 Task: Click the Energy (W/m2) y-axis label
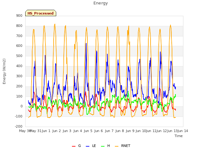coord(4,71)
